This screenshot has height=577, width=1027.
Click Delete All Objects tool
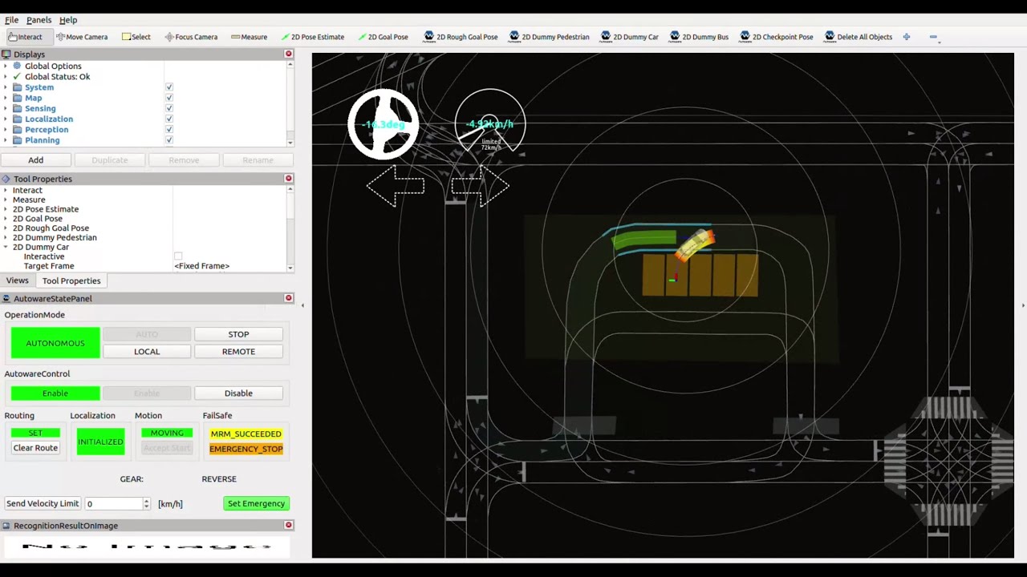(x=858, y=37)
